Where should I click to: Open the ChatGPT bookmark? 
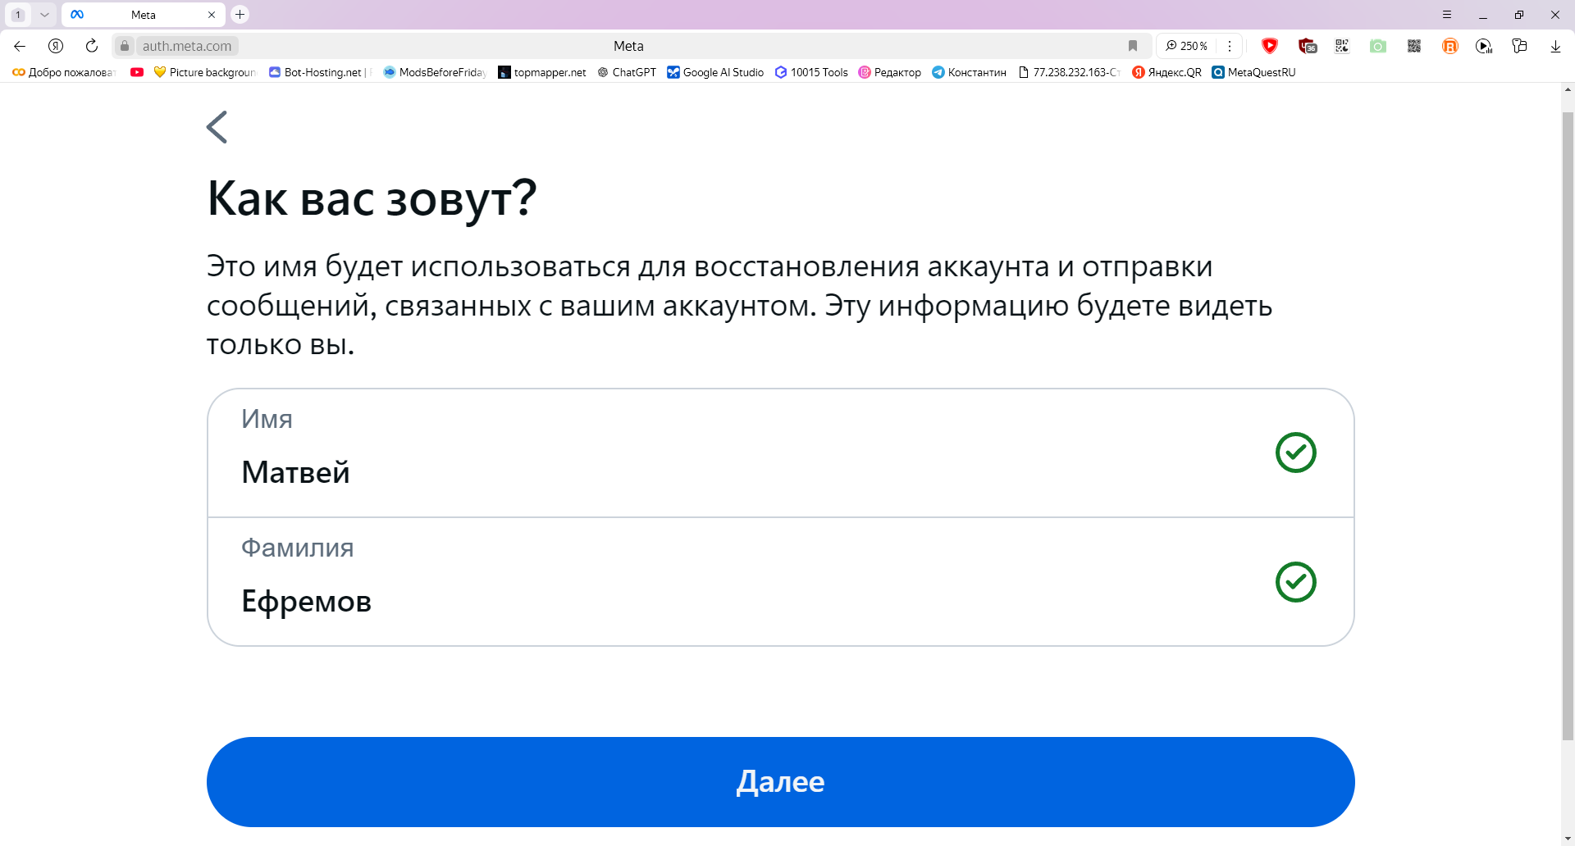coord(627,72)
